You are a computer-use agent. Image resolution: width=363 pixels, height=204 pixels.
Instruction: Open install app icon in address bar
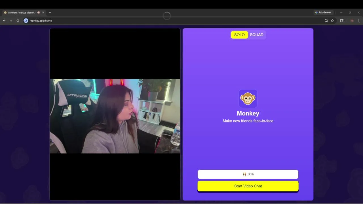click(326, 21)
